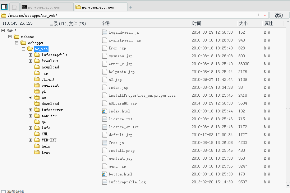Click the IP address 118.145.26.125
Image resolution: width=290 pixels, height=193 pixels.
point(18,23)
